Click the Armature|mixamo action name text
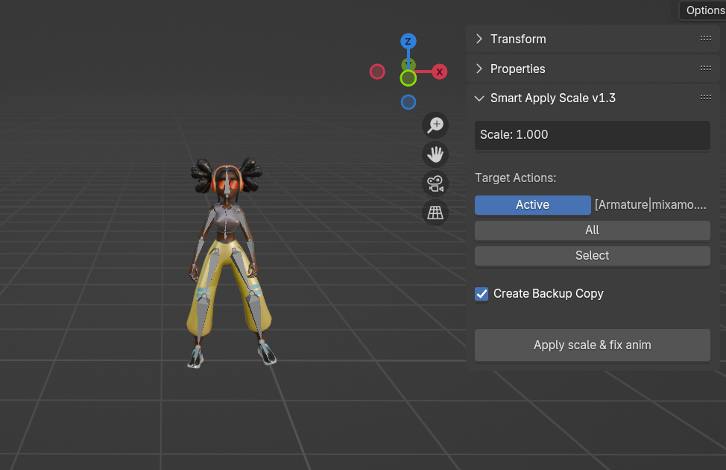726x470 pixels. point(651,205)
